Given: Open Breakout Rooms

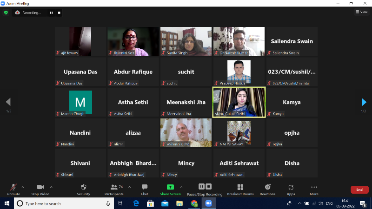Looking at the screenshot, I should tap(240, 187).
